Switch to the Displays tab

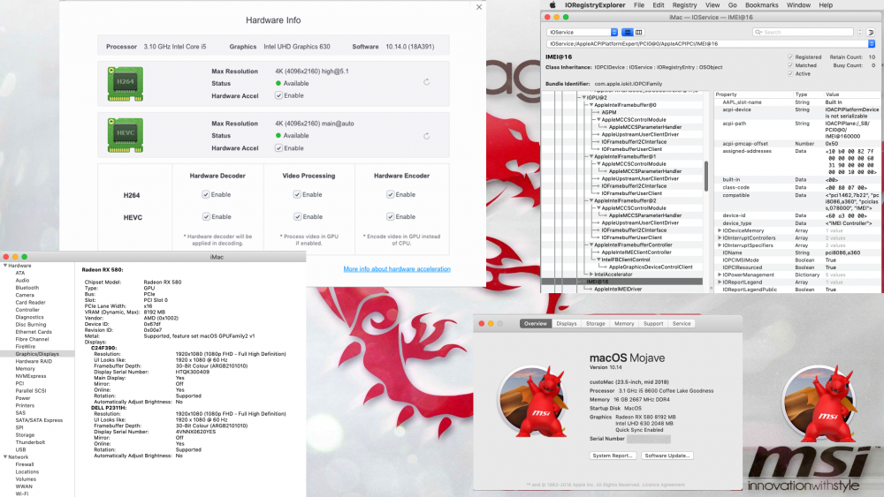click(x=566, y=324)
